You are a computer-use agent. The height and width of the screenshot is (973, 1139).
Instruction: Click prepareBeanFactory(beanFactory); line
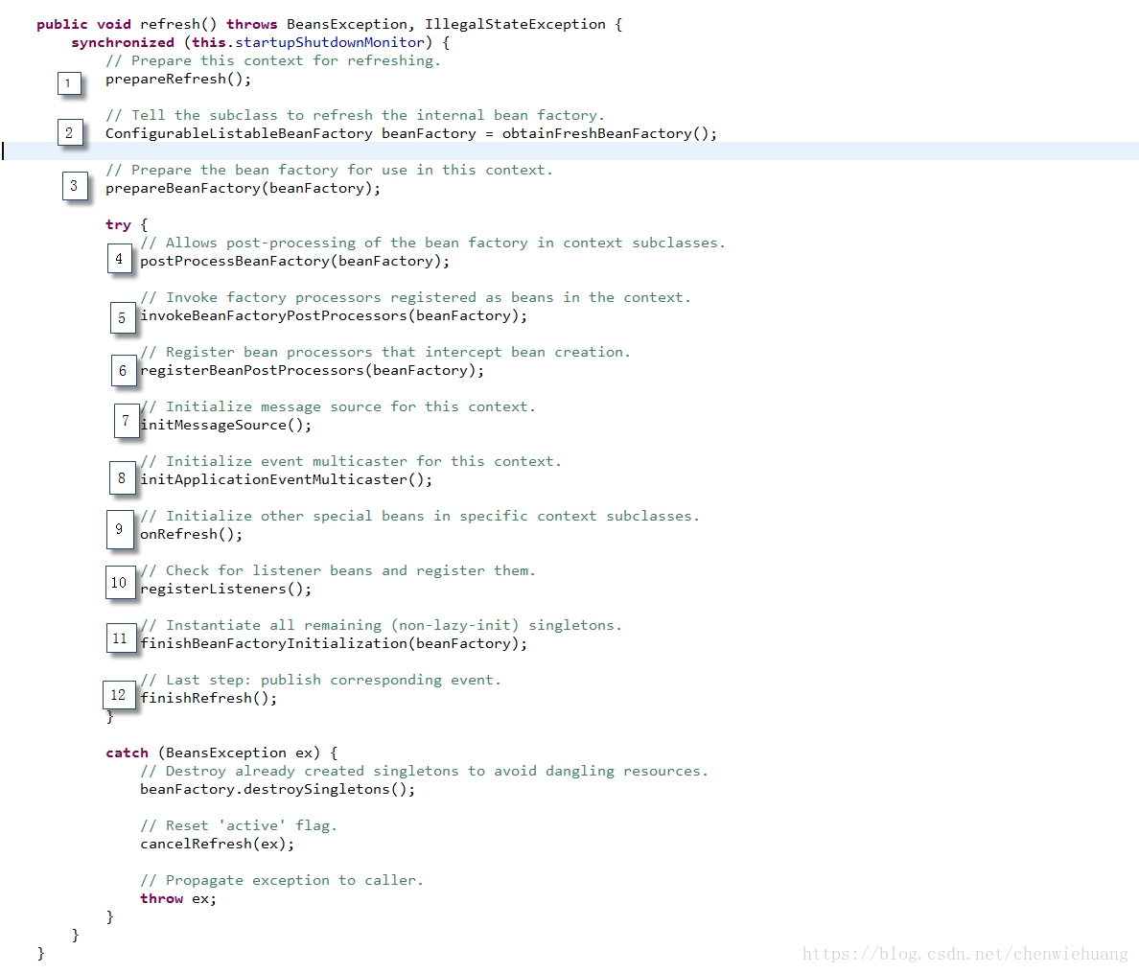(243, 188)
